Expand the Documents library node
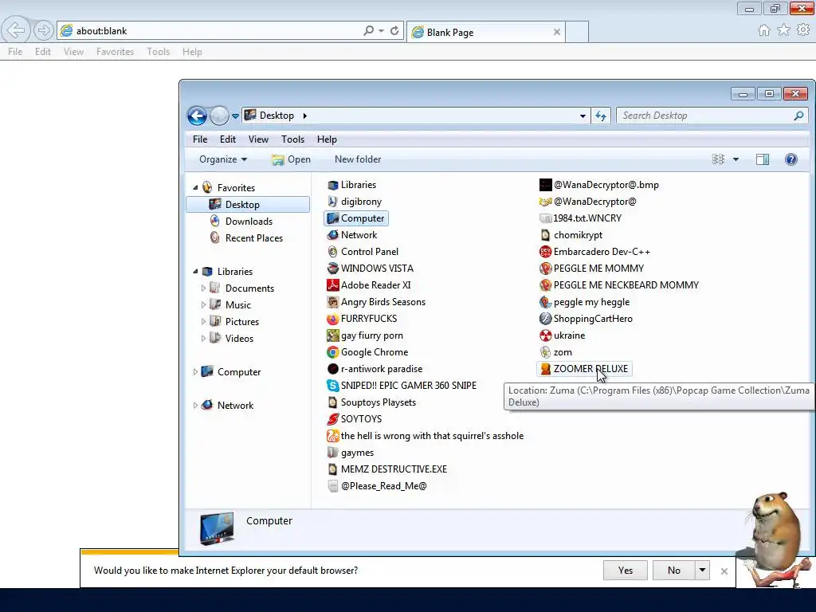 click(203, 288)
